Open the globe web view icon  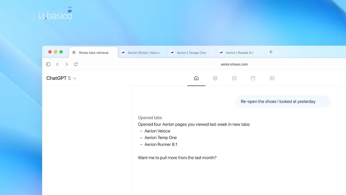(215, 78)
